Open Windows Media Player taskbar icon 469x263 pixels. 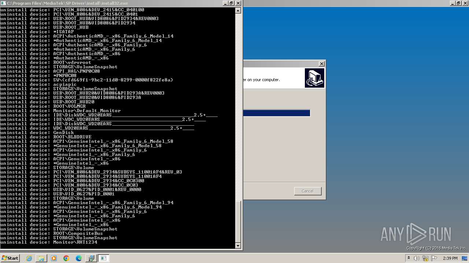(54, 258)
